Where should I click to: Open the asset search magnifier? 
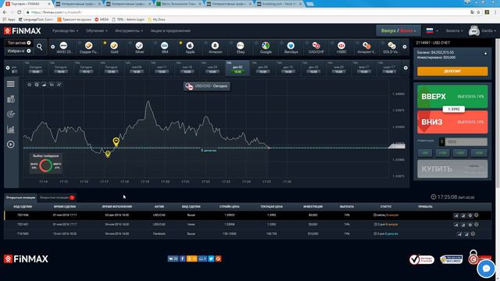[39, 47]
